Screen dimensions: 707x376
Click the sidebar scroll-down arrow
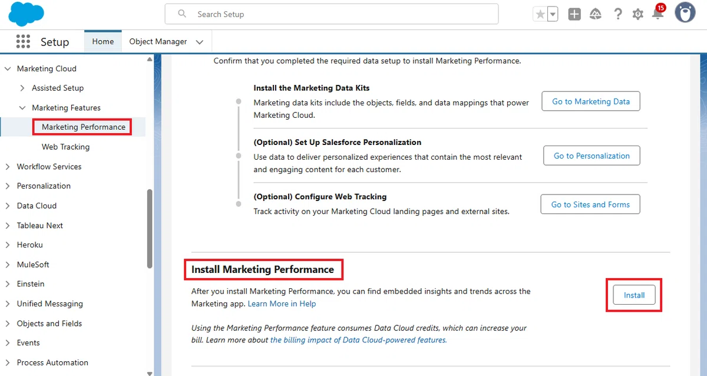(150, 372)
